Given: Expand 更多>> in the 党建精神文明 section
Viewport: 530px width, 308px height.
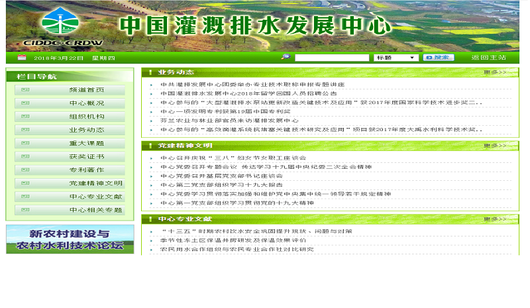Looking at the screenshot, I should click(x=494, y=146).
